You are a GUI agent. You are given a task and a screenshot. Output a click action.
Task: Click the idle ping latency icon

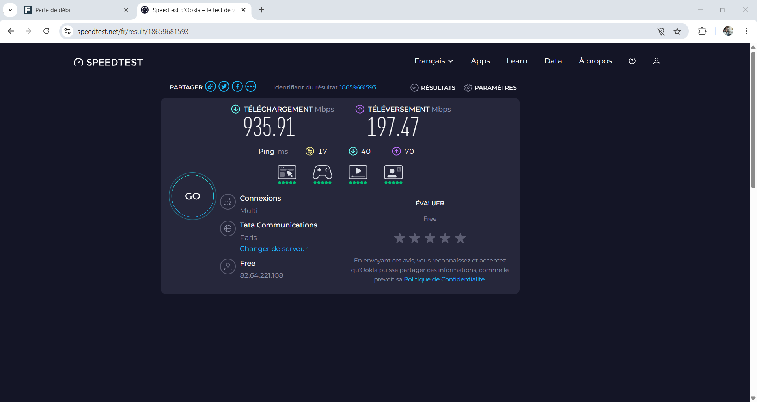(310, 151)
